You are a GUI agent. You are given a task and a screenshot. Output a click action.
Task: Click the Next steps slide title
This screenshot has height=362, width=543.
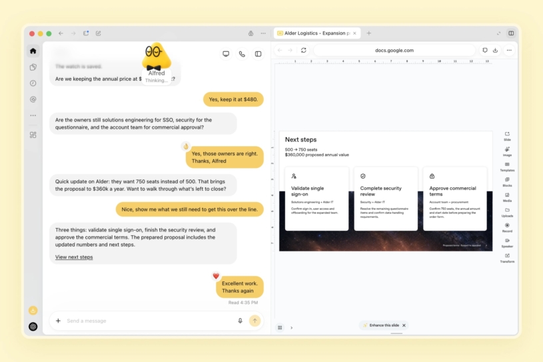pos(300,139)
